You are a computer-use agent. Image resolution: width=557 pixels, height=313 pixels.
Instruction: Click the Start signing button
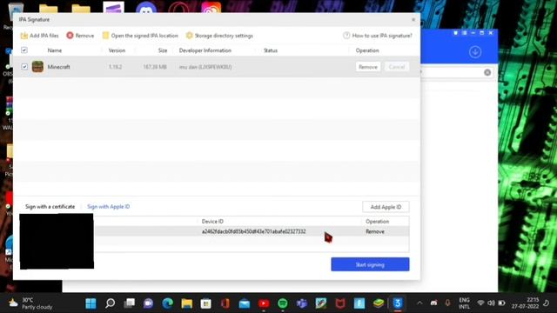[370, 264]
